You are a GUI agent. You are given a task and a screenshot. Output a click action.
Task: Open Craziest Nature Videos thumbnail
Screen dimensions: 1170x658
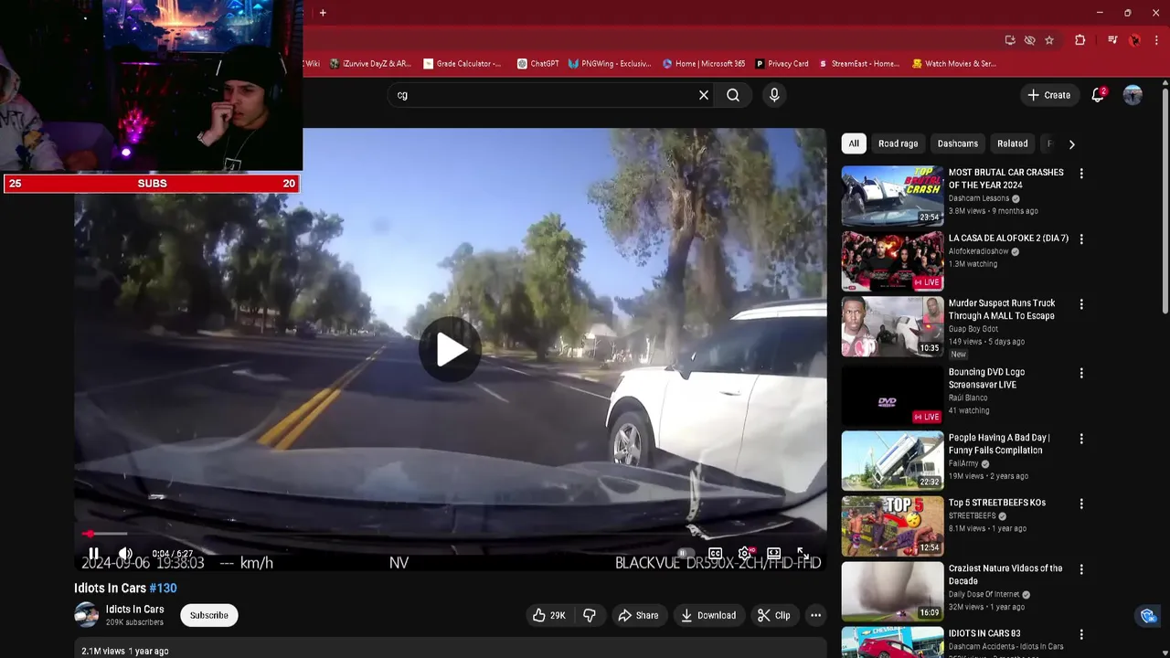pyautogui.click(x=892, y=591)
